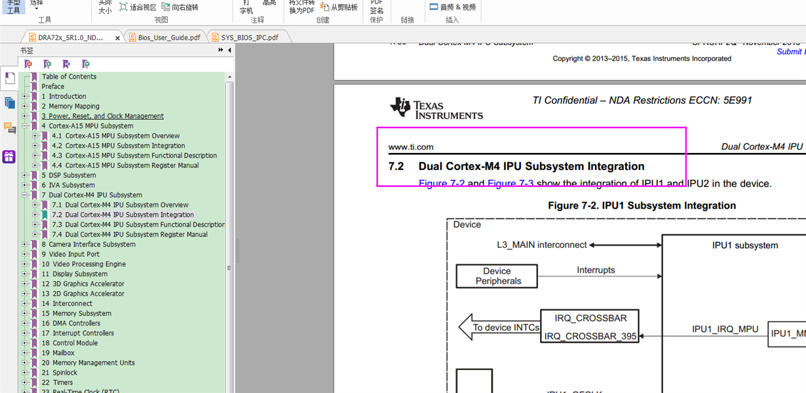Click the 音频 & 视频 media icon
Image resolution: width=806 pixels, height=393 pixels.
click(434, 7)
